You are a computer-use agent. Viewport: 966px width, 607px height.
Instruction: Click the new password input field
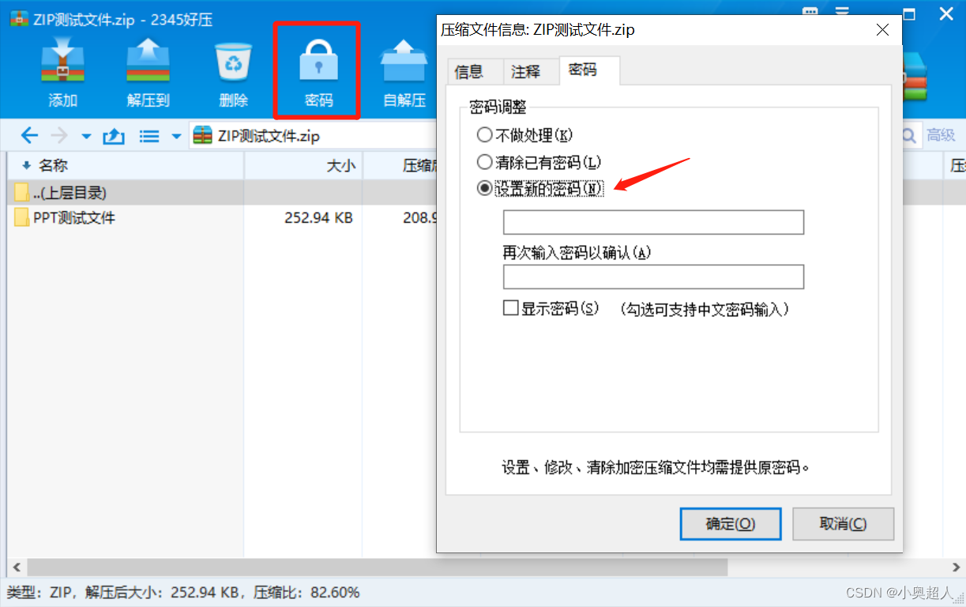[x=653, y=222]
